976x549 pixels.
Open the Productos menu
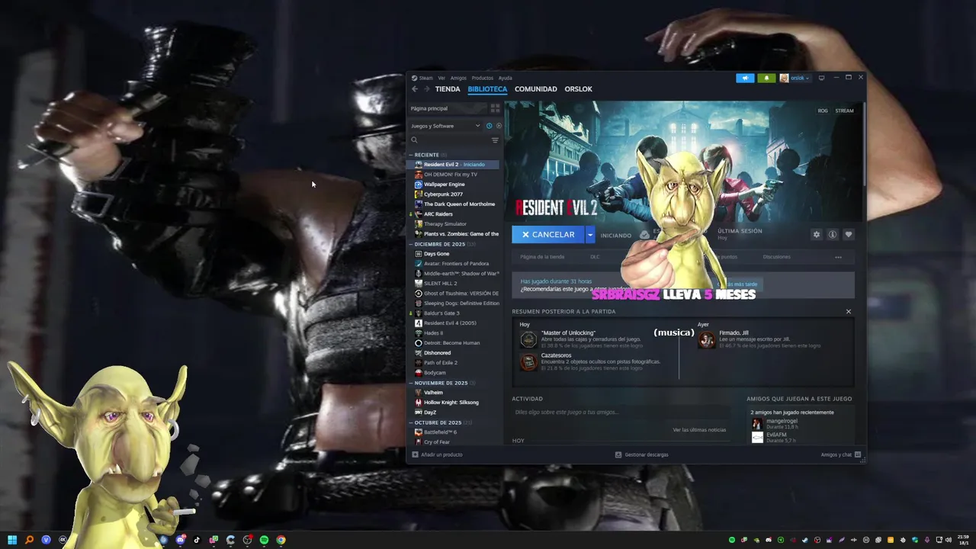[x=483, y=78]
